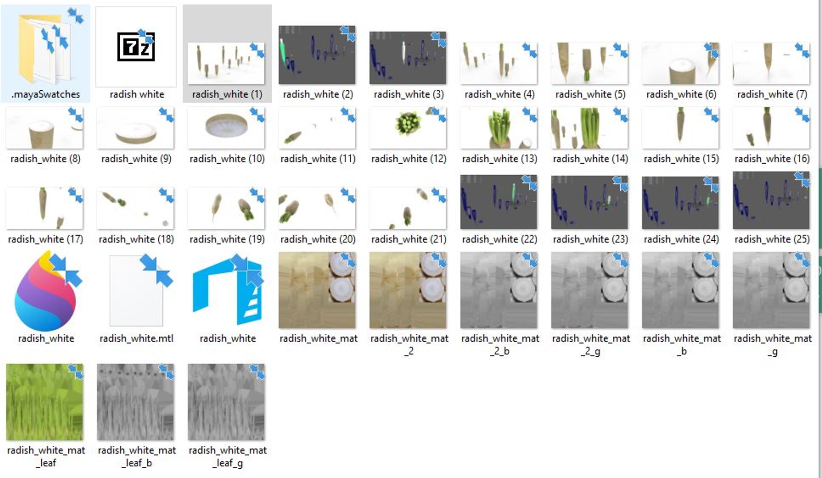Select the radish_white (11) thumbnail

point(317,128)
